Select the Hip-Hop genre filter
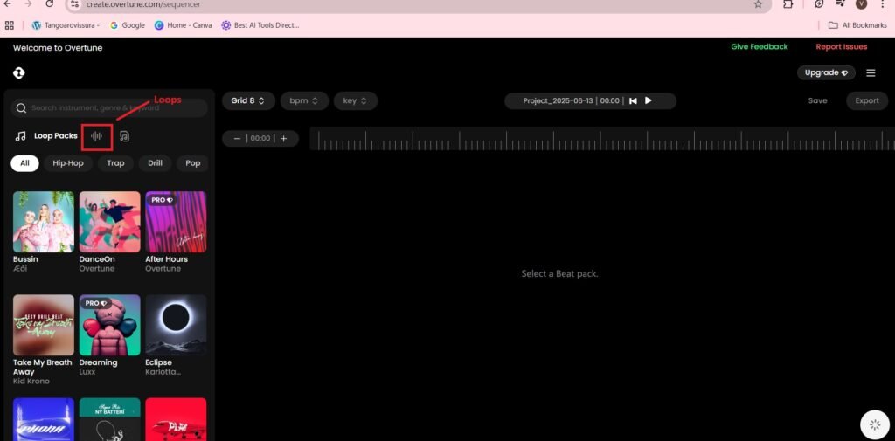Screen dimensions: 895x441 coord(68,163)
